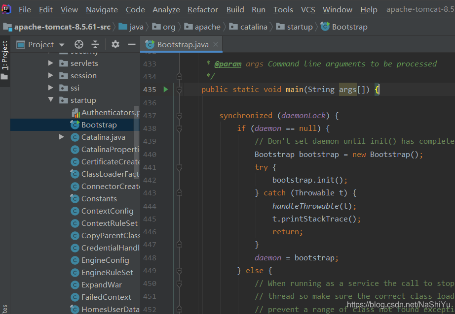Select CatalinaProperties class in tree

click(x=105, y=149)
